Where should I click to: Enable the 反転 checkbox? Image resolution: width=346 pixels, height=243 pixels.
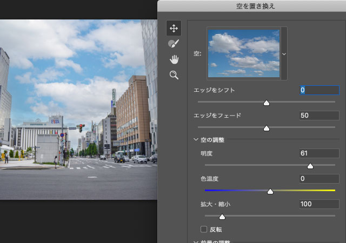(x=204, y=230)
